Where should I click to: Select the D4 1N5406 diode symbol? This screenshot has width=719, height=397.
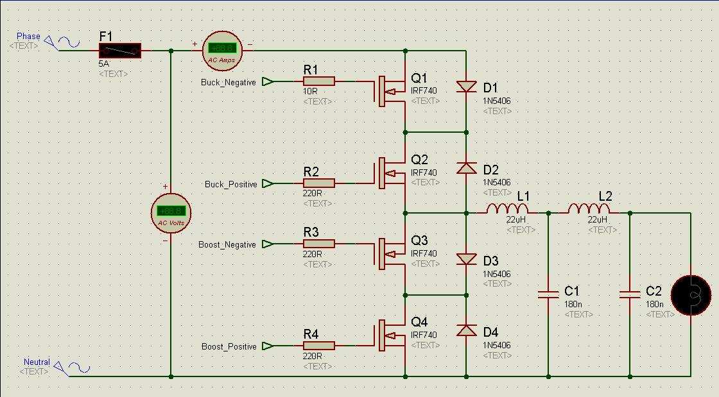(466, 331)
